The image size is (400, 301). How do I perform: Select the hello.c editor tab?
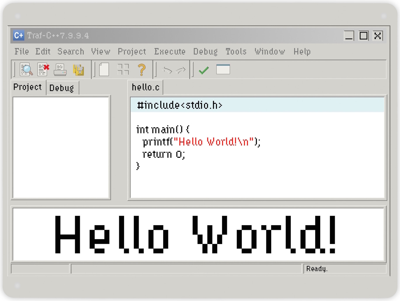[x=145, y=87]
